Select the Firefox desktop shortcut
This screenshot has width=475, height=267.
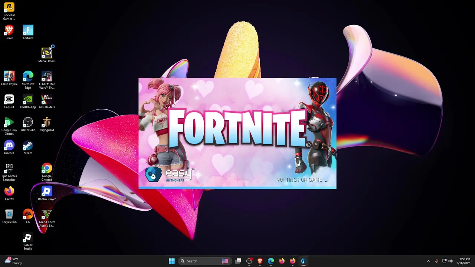coord(9,193)
